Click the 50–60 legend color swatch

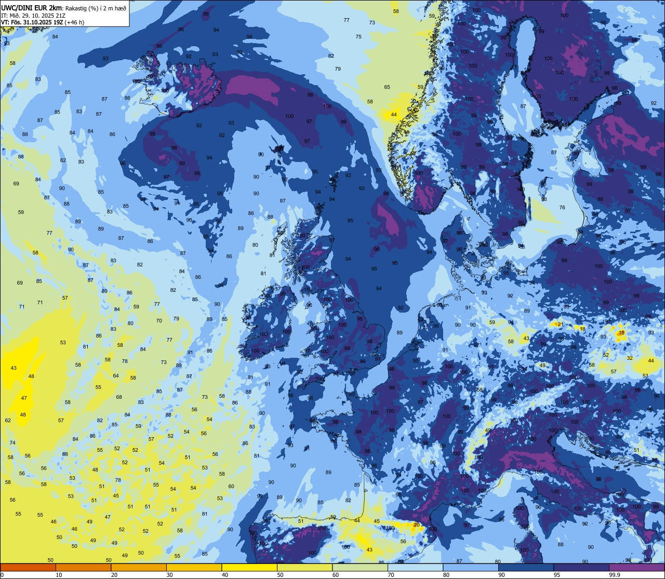[304, 567]
